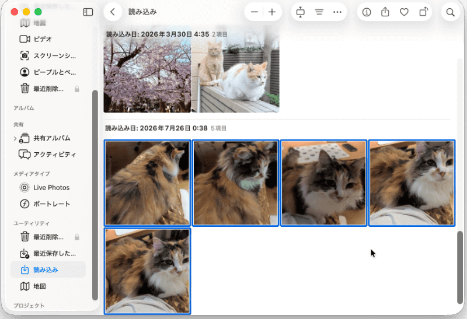
Task: Click the 読み込み window title
Action: click(142, 12)
